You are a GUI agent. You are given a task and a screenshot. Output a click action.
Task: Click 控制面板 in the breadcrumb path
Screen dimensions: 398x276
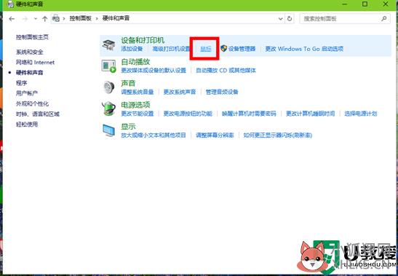(81, 18)
